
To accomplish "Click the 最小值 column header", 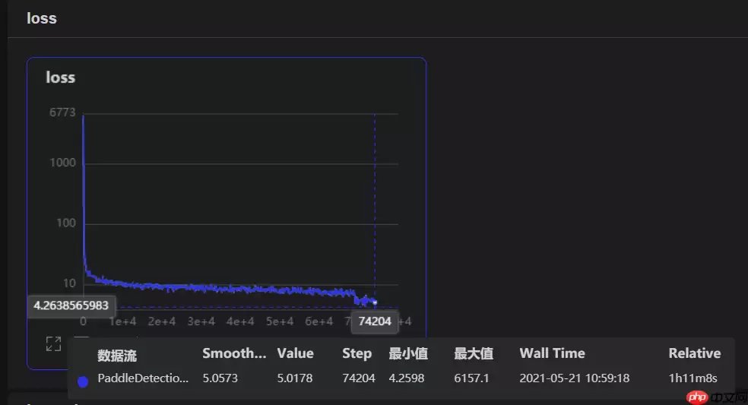I will tap(408, 353).
